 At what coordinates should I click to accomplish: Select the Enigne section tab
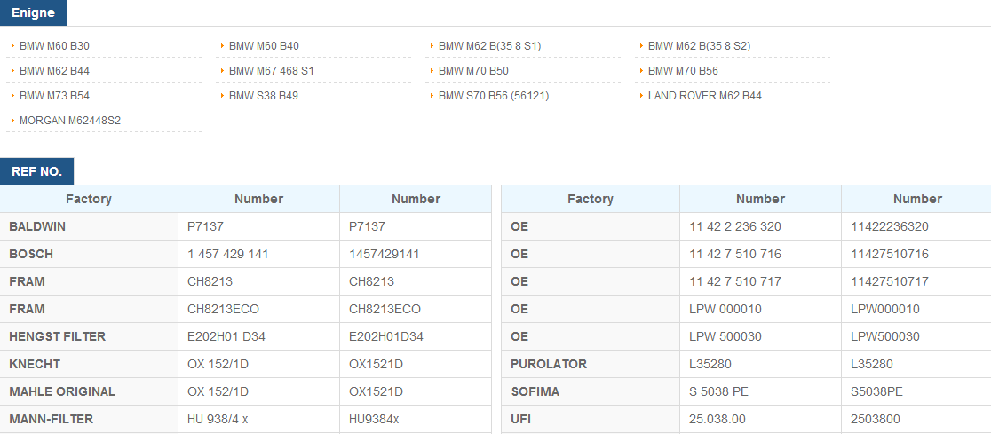(x=33, y=12)
